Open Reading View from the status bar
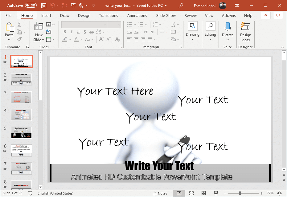 point(203,193)
